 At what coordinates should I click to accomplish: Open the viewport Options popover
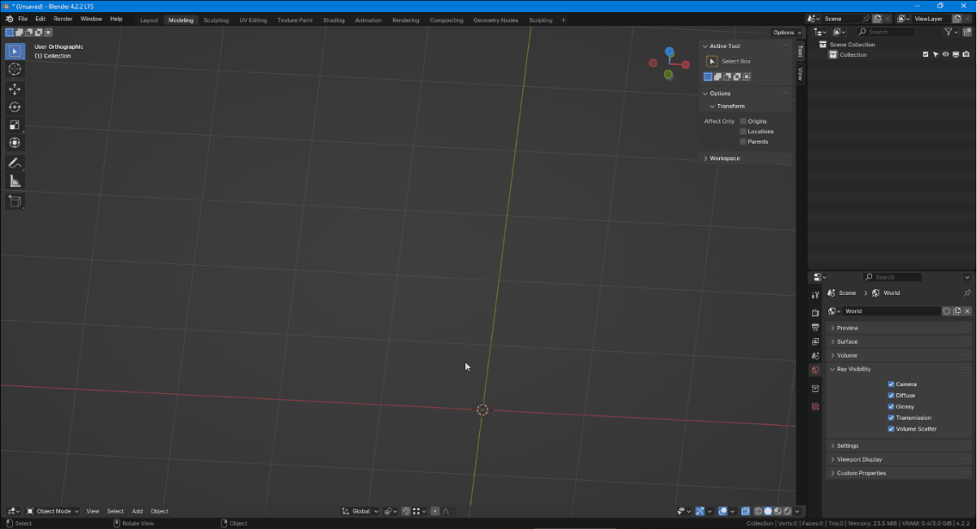(787, 33)
